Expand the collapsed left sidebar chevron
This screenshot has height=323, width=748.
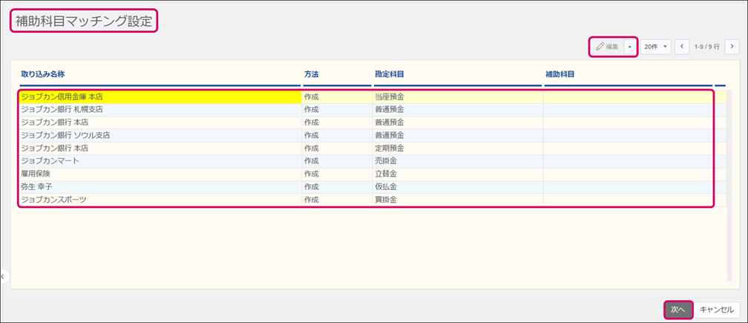click(3, 276)
